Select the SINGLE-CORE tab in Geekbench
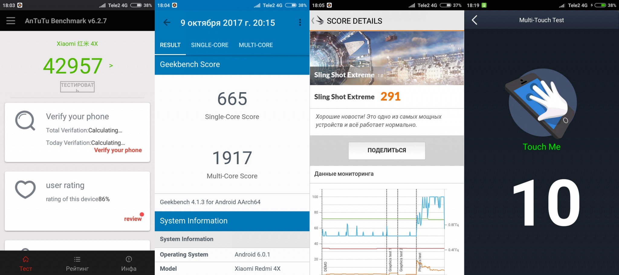619x275 pixels. [210, 45]
